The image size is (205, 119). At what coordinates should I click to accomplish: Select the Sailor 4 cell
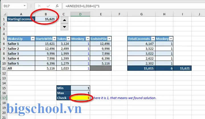pyautogui.click(x=21, y=59)
